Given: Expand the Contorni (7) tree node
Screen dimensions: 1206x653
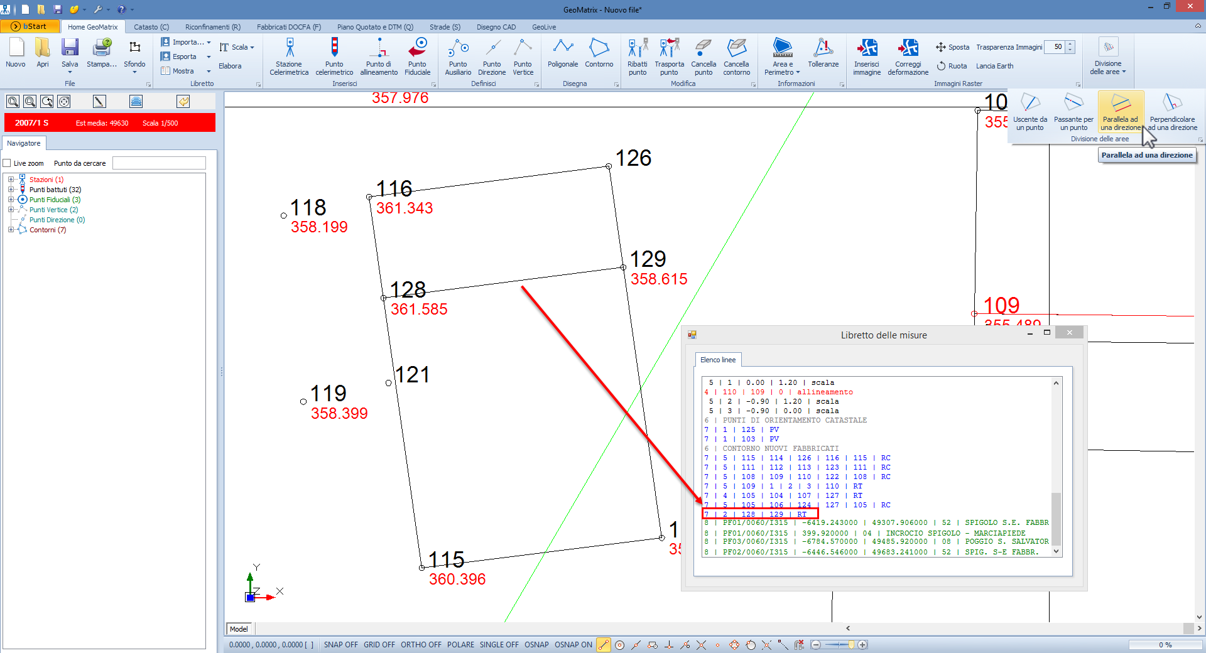Looking at the screenshot, I should (x=11, y=230).
